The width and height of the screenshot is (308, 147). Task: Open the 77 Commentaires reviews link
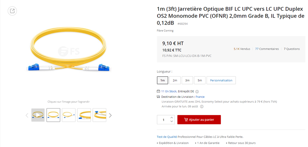(x=267, y=49)
